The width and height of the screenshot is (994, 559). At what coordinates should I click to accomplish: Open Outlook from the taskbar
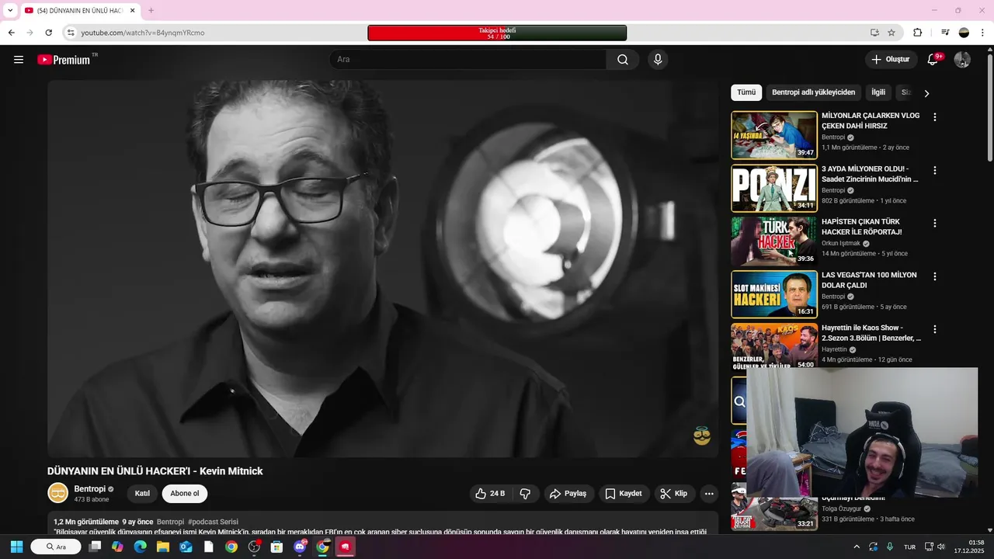(186, 547)
